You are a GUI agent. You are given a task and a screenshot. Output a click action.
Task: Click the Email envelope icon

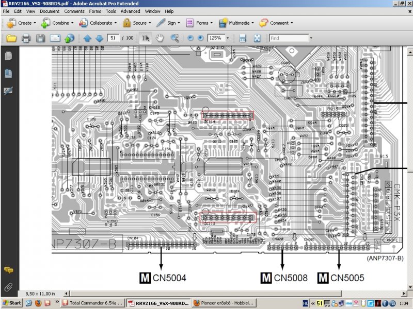(x=55, y=38)
